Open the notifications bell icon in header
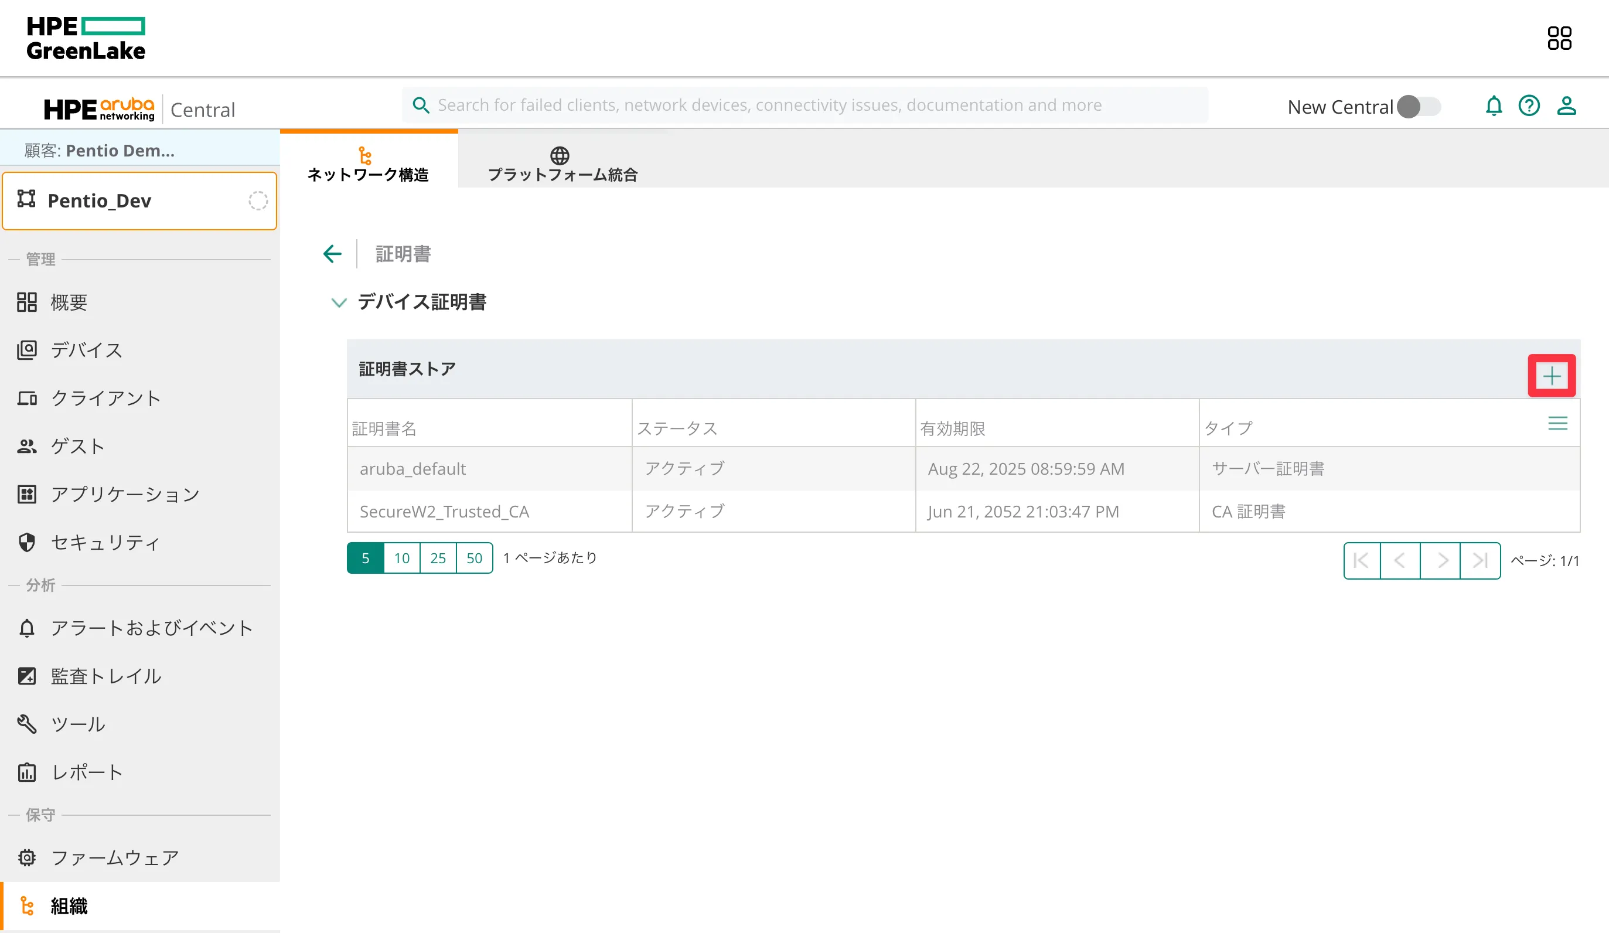Screen dimensions: 1609x933 (1494, 105)
